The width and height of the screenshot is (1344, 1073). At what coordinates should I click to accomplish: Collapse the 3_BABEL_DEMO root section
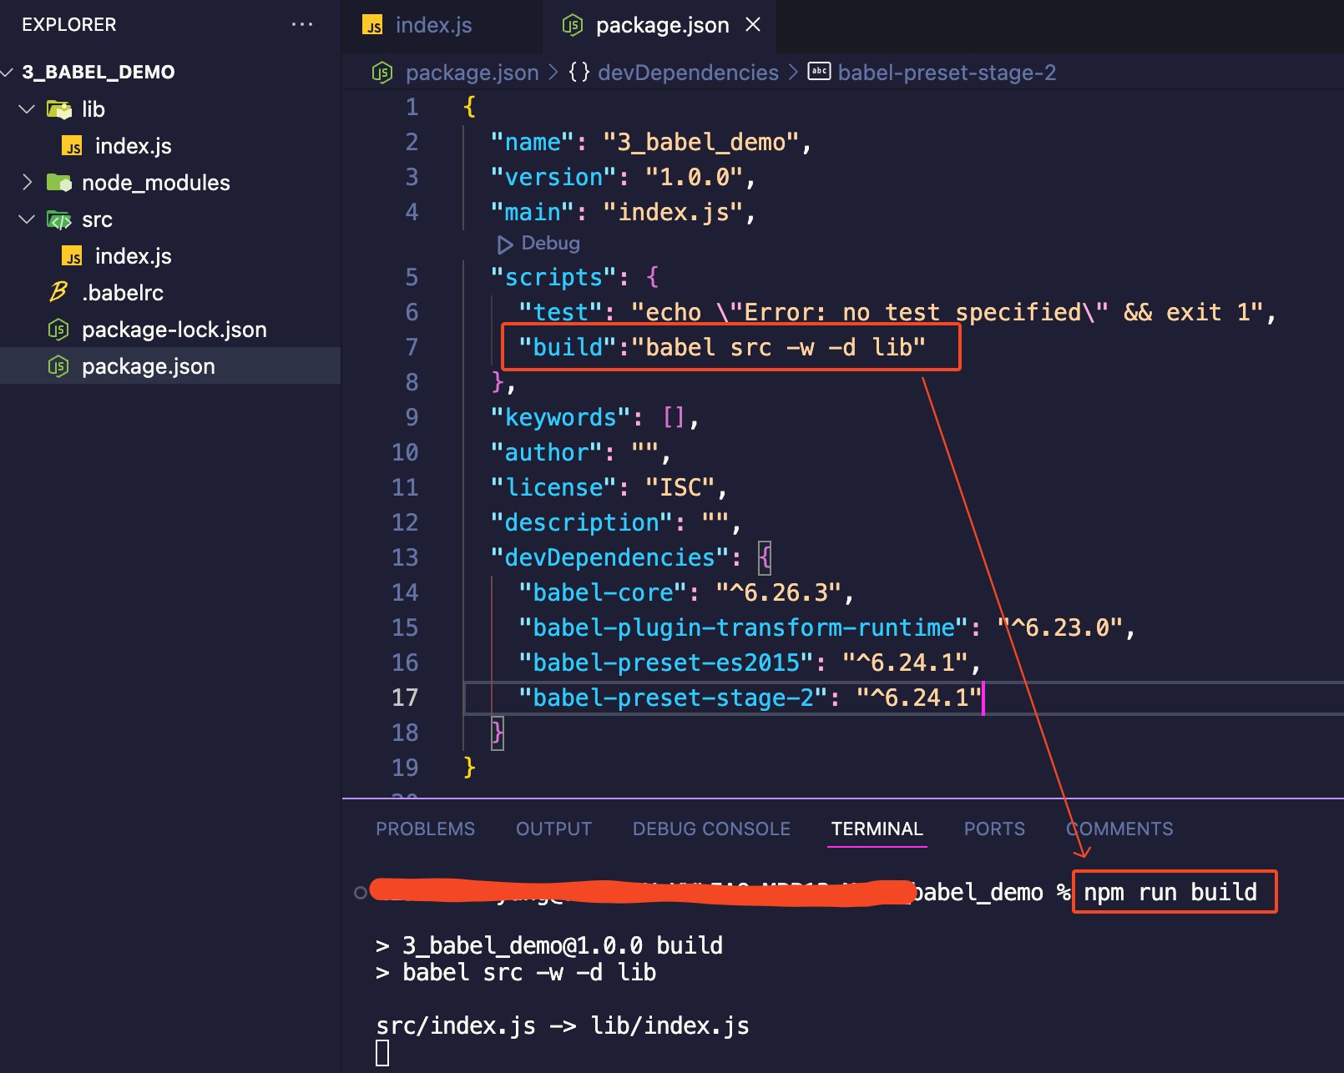click(8, 73)
